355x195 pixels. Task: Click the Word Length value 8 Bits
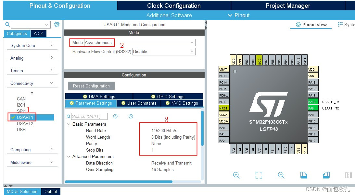pos(173,137)
